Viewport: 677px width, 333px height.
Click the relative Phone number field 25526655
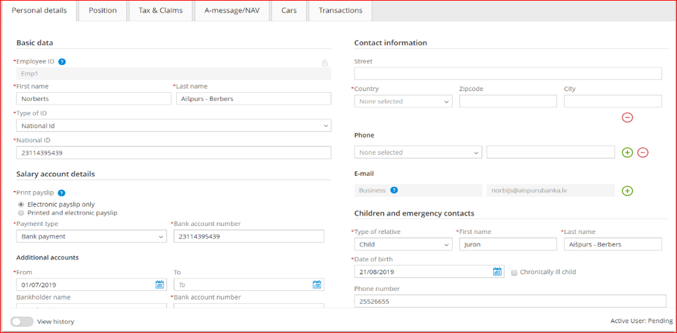[x=510, y=301]
